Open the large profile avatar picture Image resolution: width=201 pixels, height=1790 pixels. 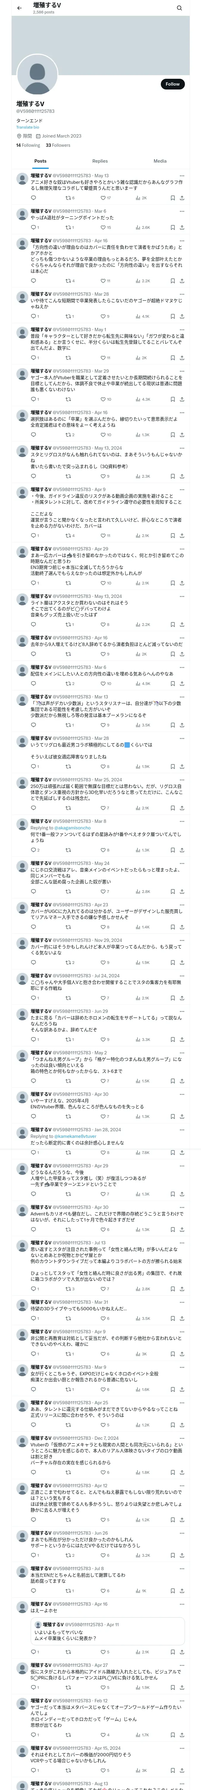click(x=37, y=75)
